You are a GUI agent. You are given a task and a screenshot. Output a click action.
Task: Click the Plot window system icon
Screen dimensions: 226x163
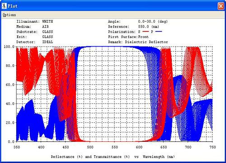(x=4, y=6)
